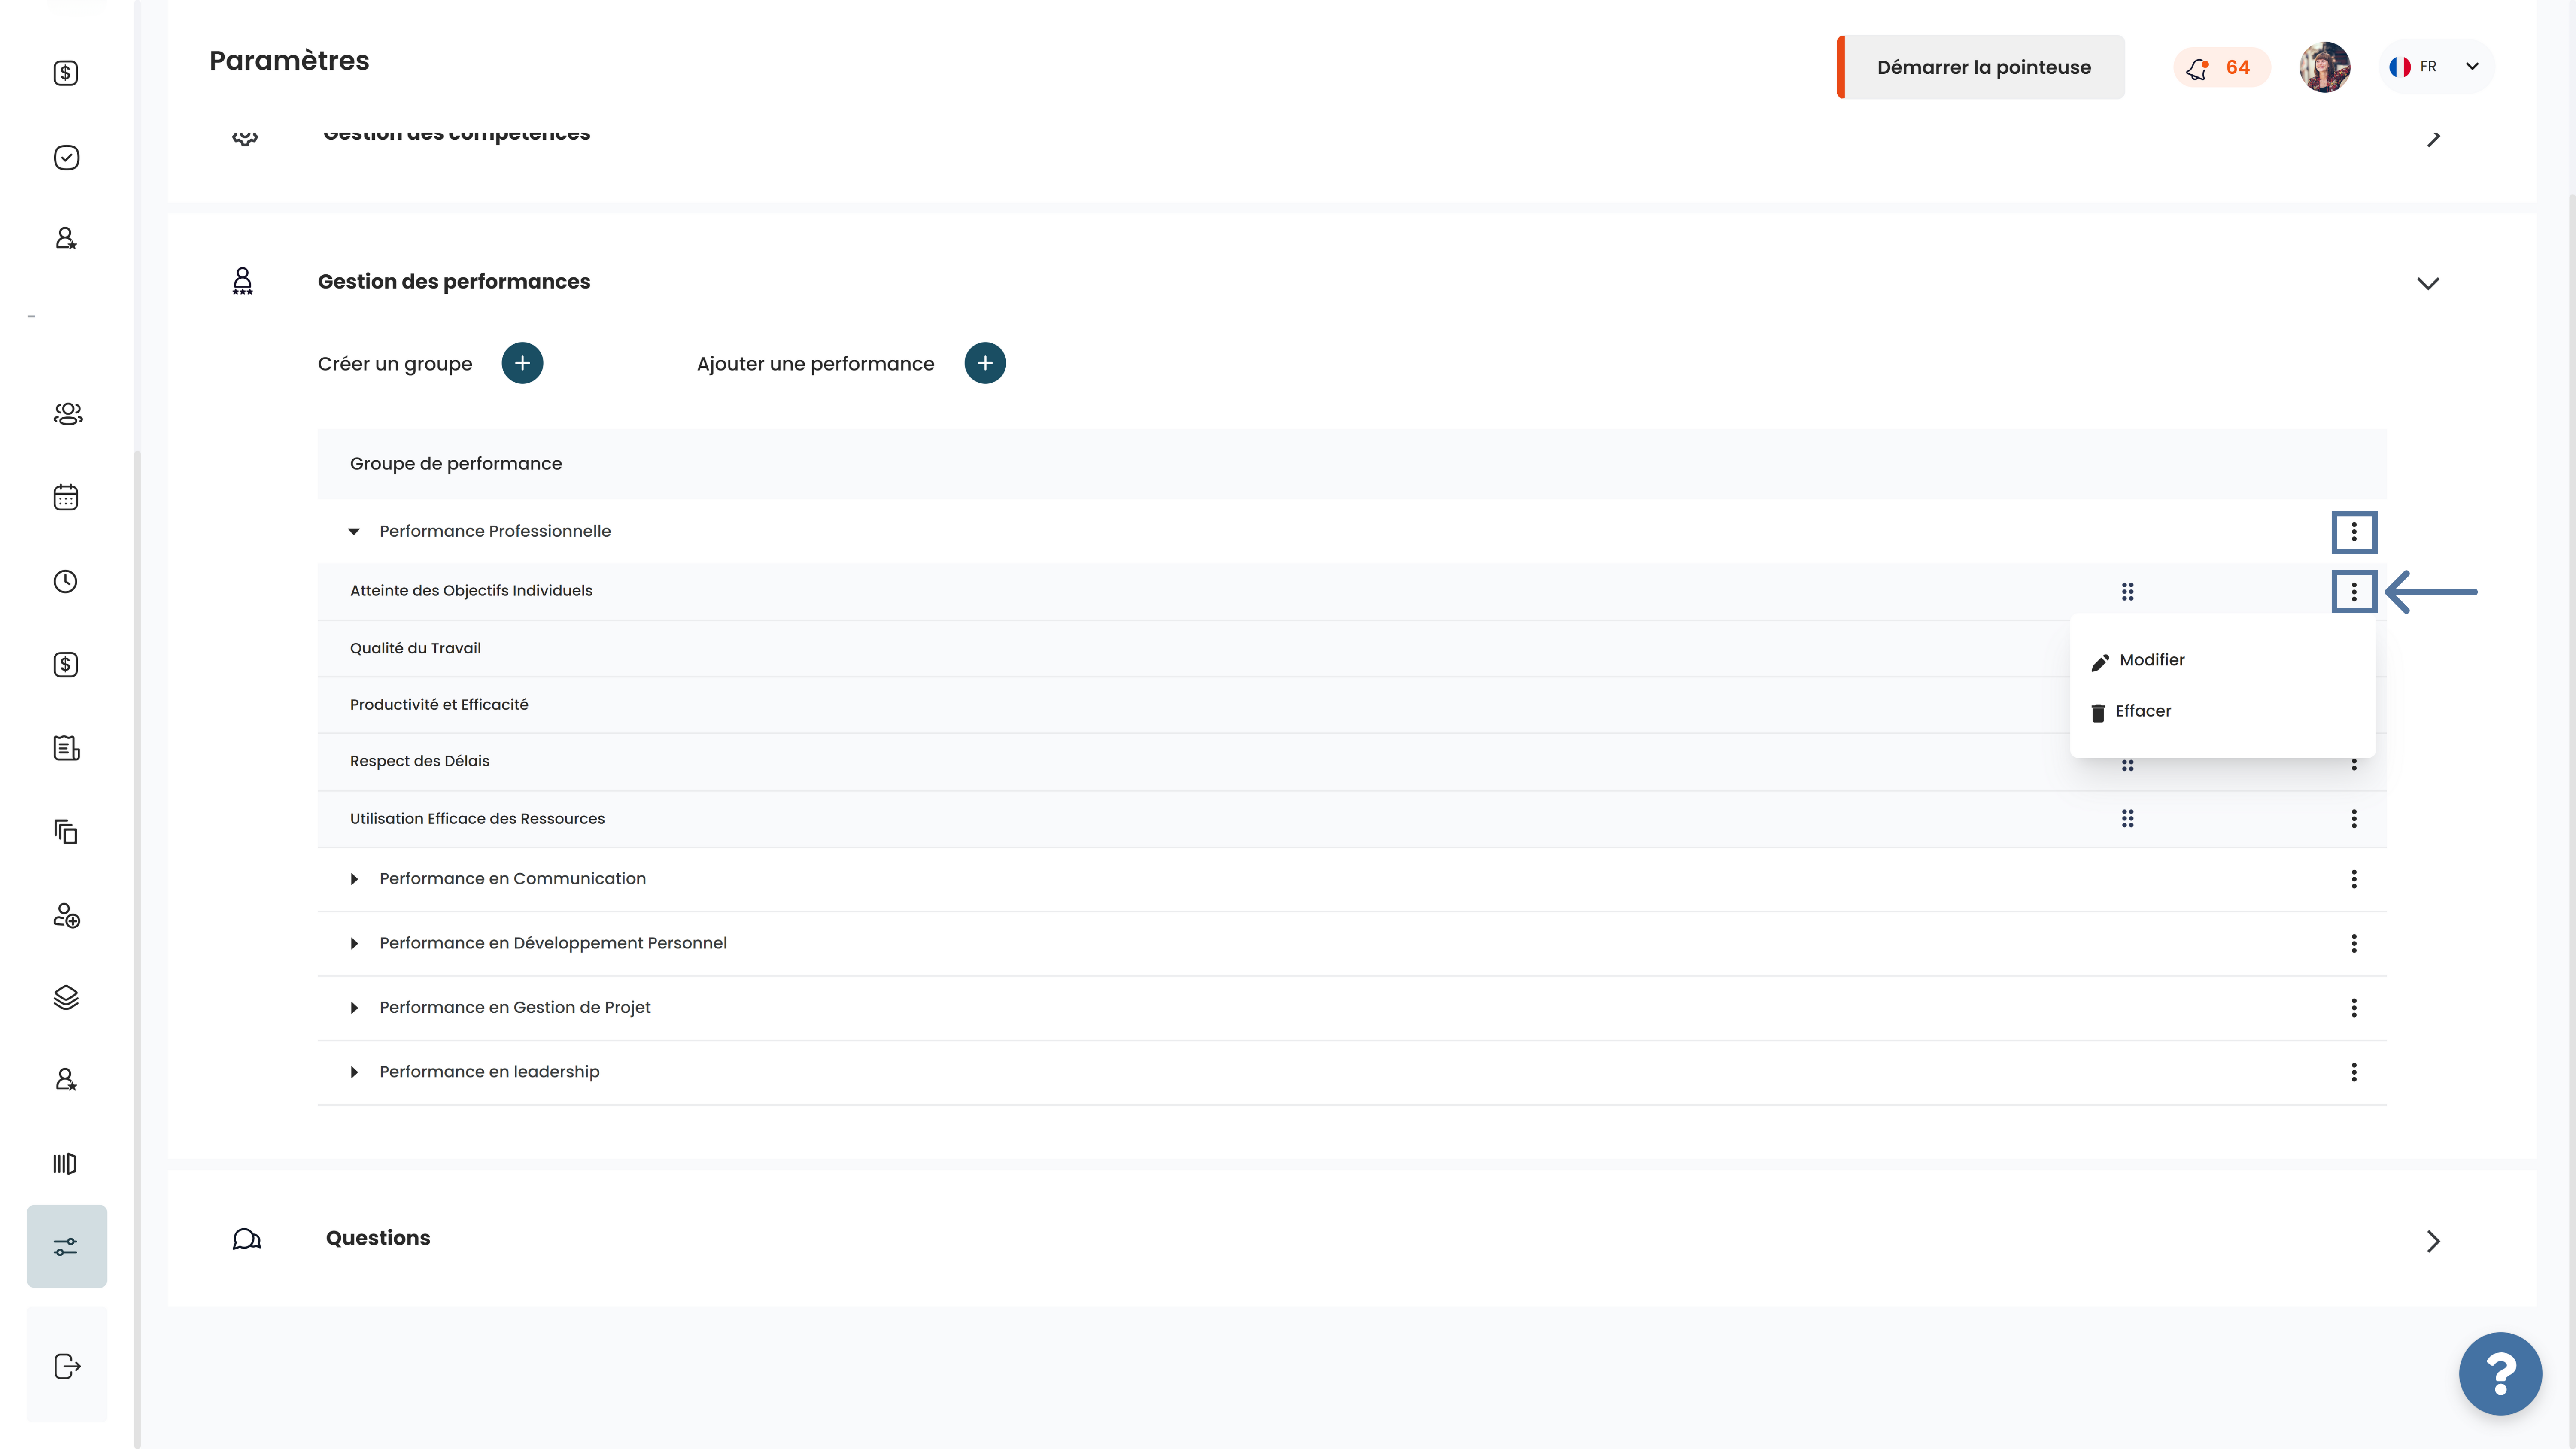Open options menu for Utilisation Efficace des Ressources
The image size is (2576, 1449).
(2354, 819)
